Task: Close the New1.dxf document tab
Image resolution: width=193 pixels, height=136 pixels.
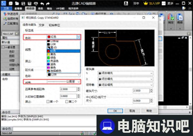Action: (x=17, y=34)
